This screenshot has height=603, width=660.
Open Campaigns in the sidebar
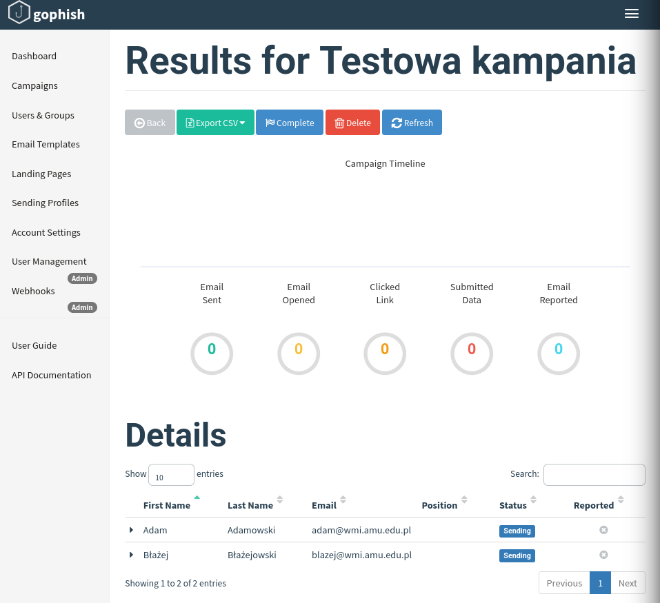tap(34, 86)
